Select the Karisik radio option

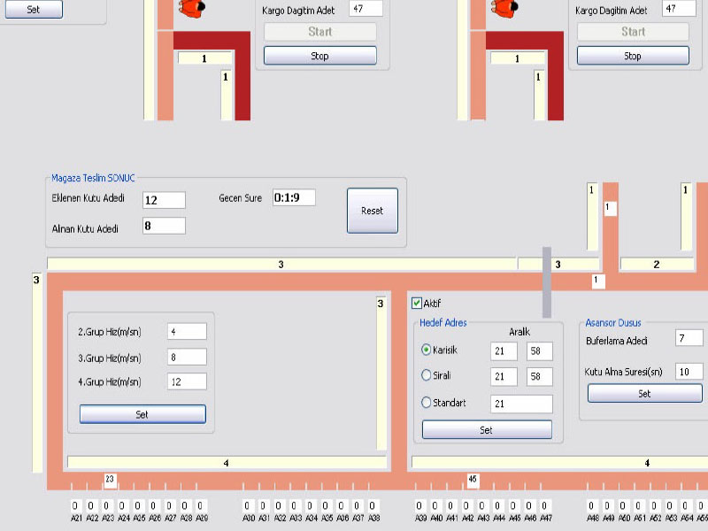(427, 350)
